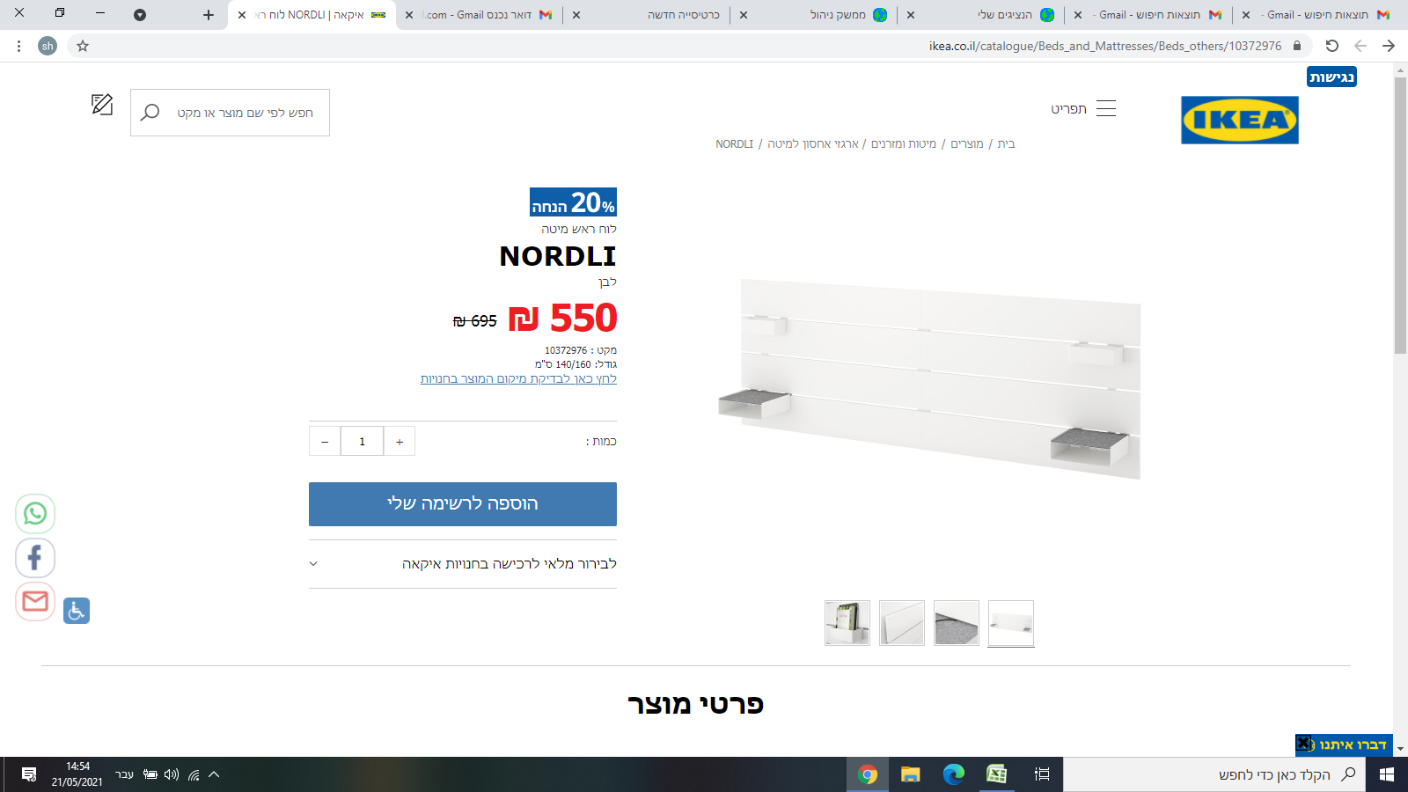Click the search magnifier icon

[x=150, y=113]
